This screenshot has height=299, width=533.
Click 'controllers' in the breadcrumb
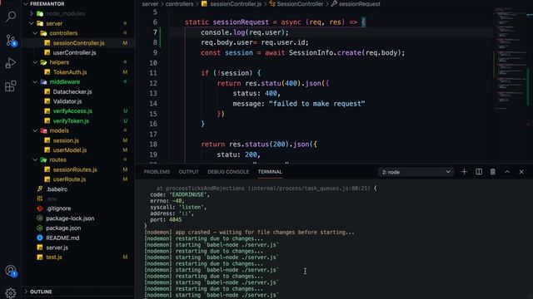pyautogui.click(x=180, y=4)
